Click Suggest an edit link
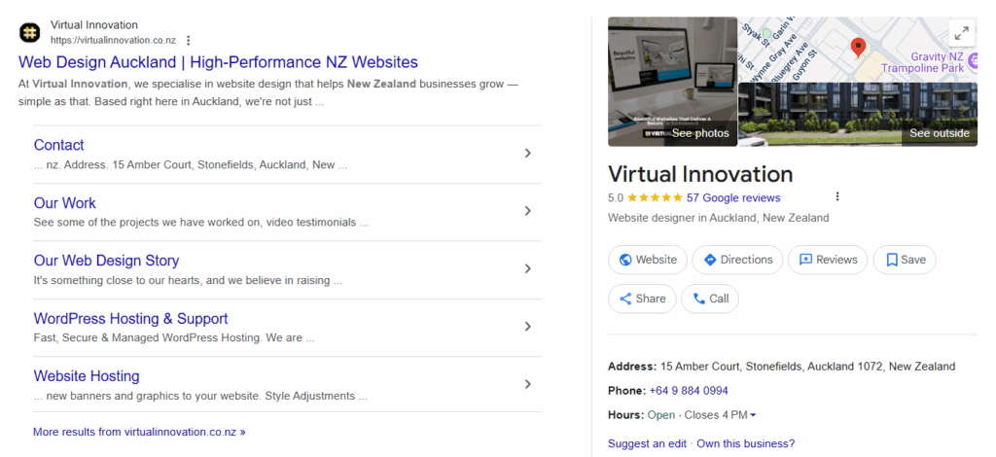Screen dimensions: 996x457 point(647,443)
